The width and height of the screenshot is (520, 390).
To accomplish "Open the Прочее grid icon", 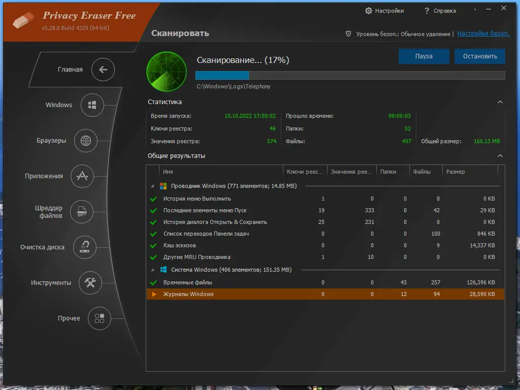I will tap(100, 318).
